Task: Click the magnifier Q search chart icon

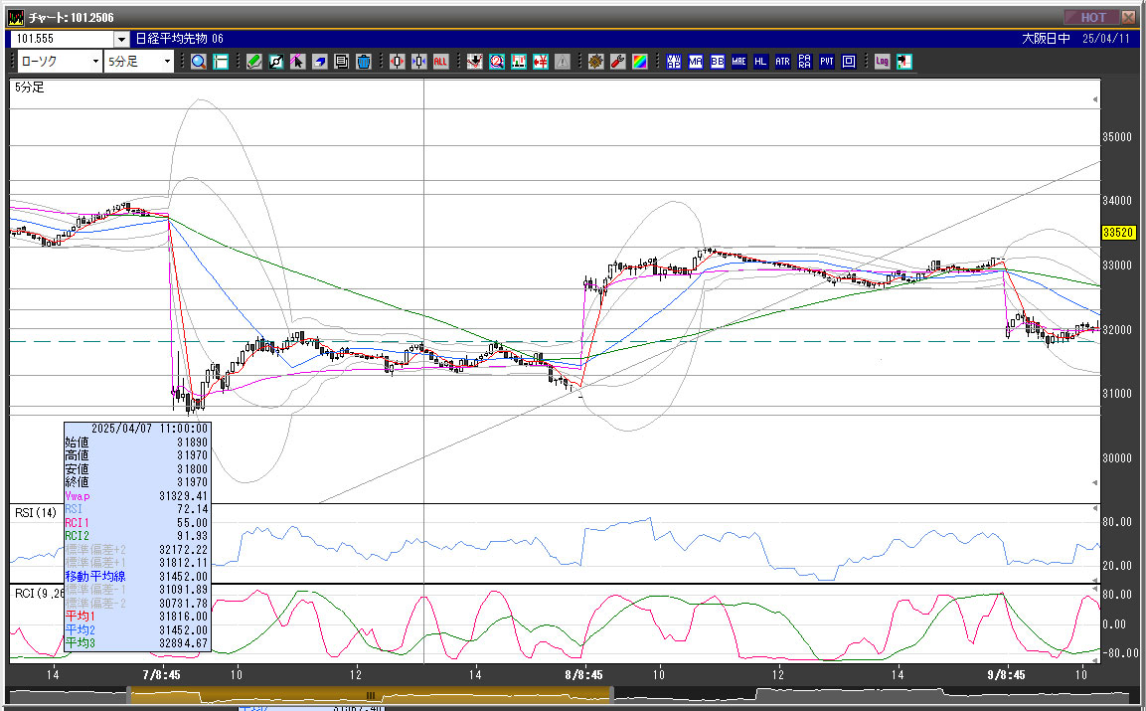Action: (496, 63)
